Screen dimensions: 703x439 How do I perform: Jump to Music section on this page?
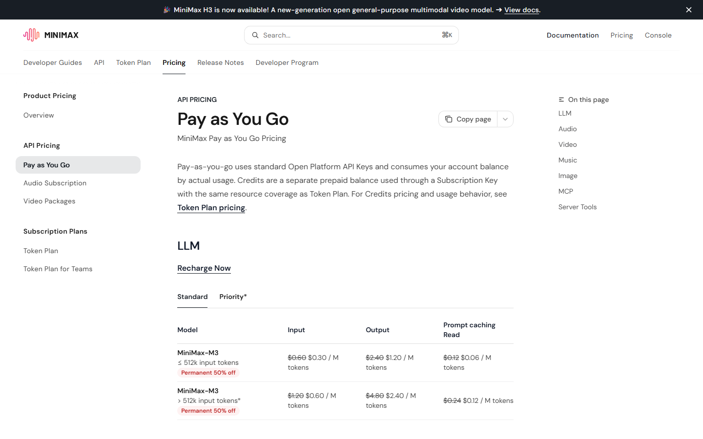point(568,160)
